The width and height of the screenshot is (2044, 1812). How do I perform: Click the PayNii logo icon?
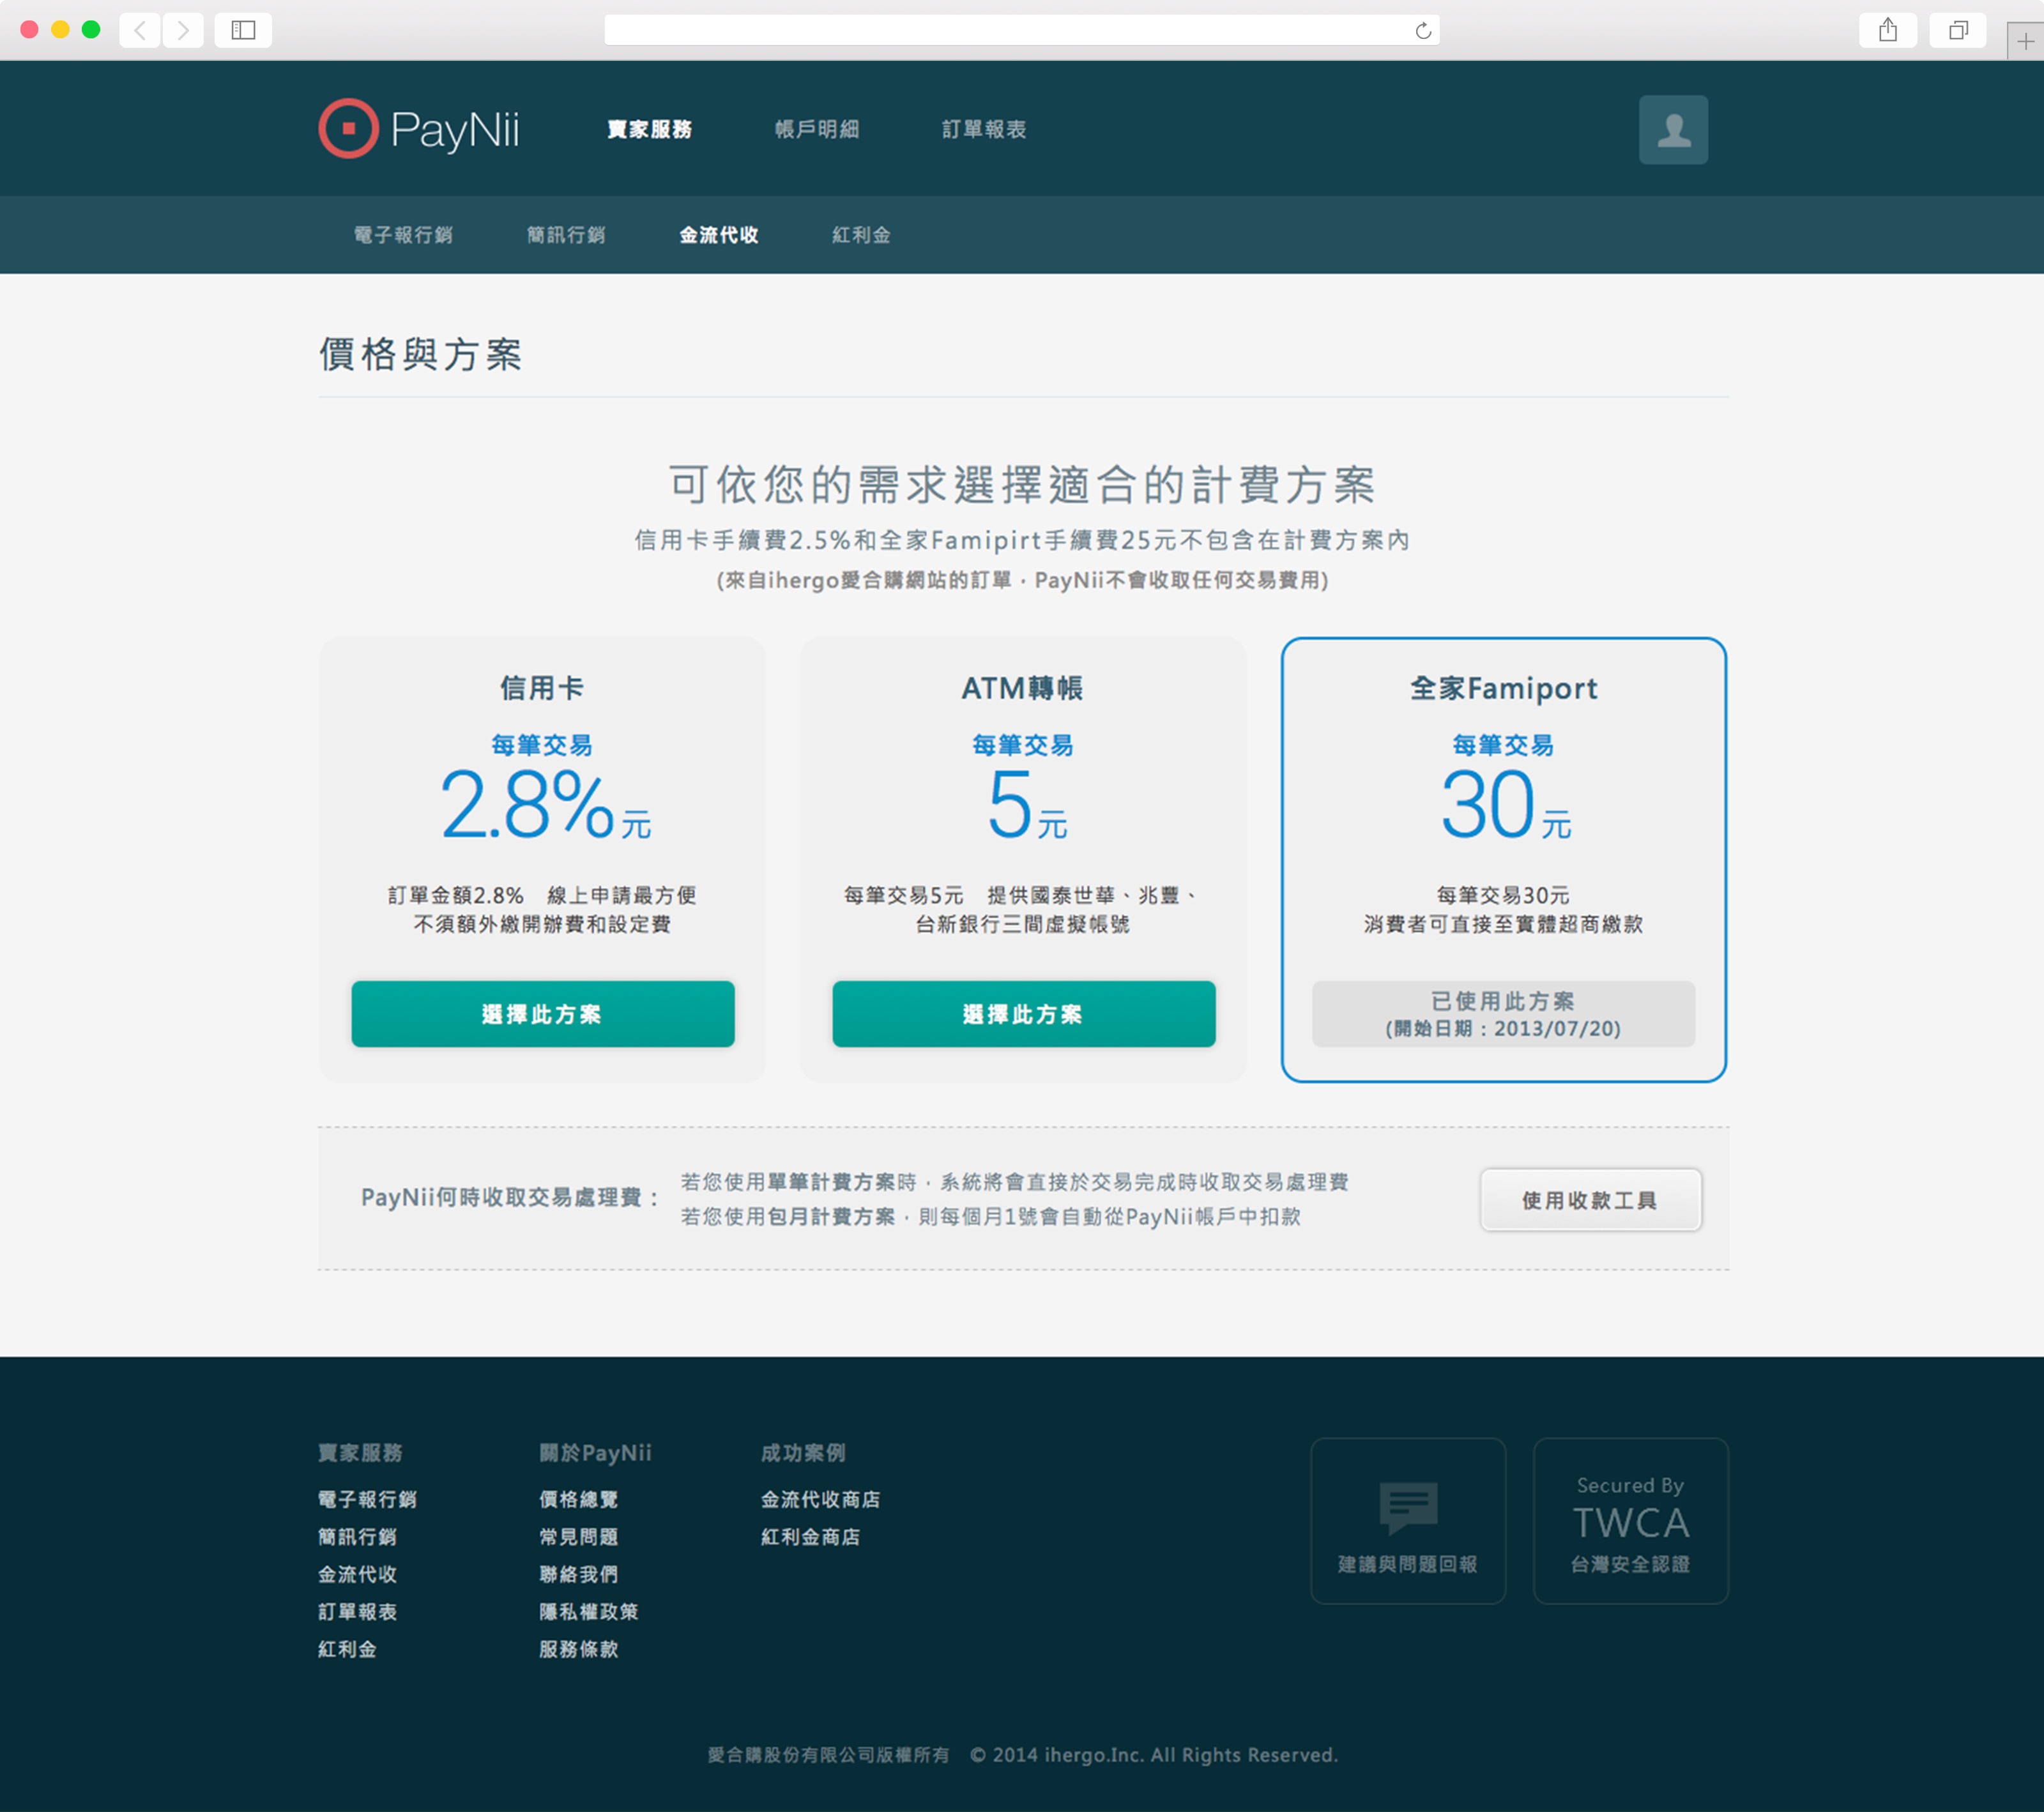[348, 129]
